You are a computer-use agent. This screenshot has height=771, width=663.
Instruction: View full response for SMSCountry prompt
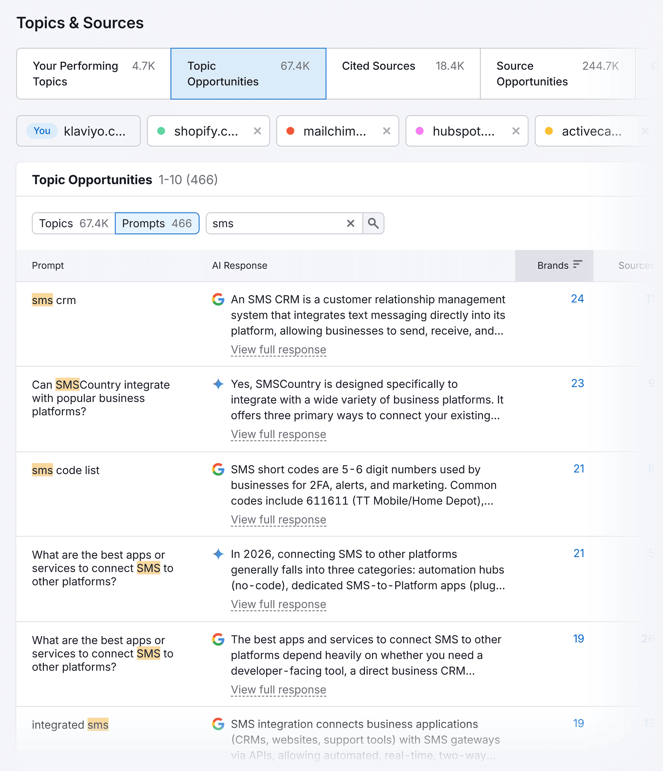click(x=278, y=434)
